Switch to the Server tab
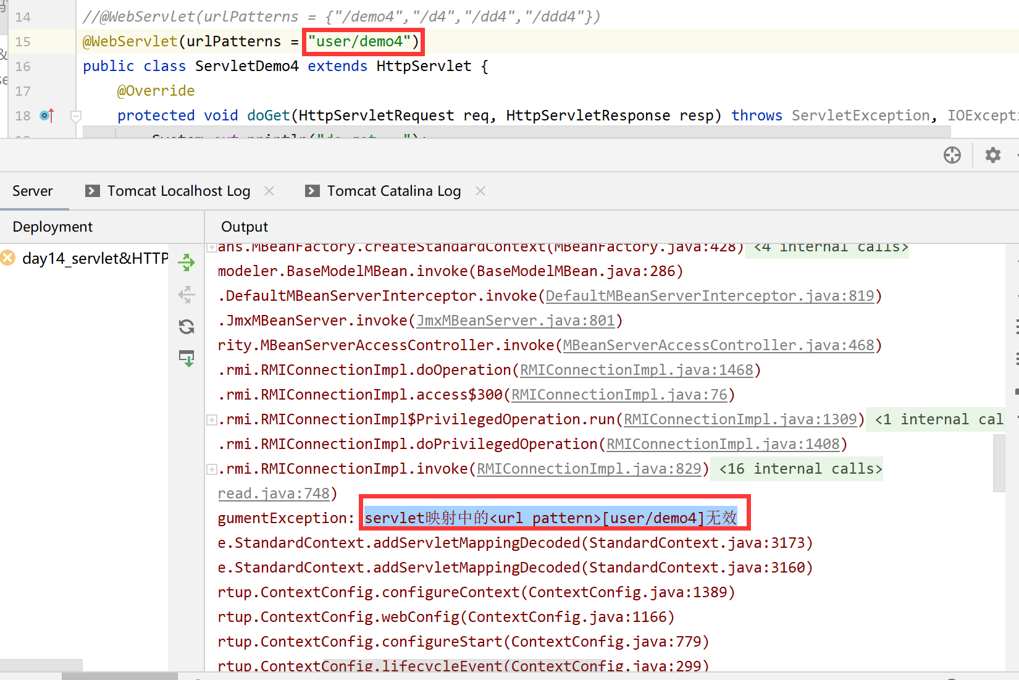This screenshot has height=680, width=1019. (33, 191)
